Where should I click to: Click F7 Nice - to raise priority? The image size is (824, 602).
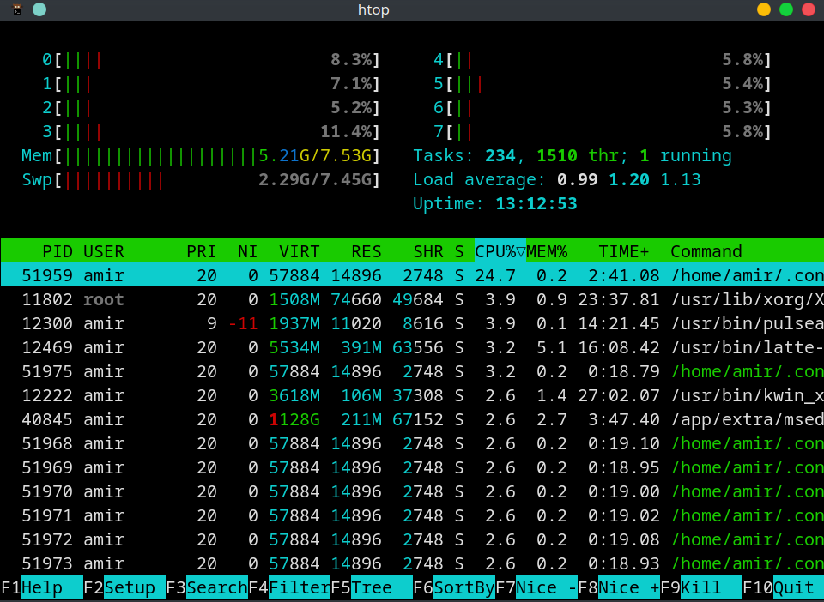(x=536, y=587)
